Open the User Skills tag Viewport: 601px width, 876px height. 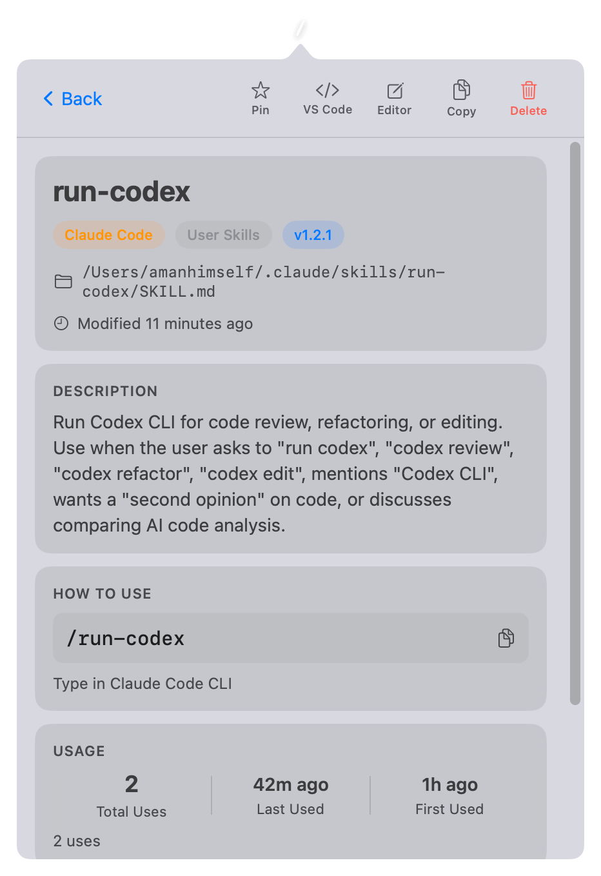point(223,235)
